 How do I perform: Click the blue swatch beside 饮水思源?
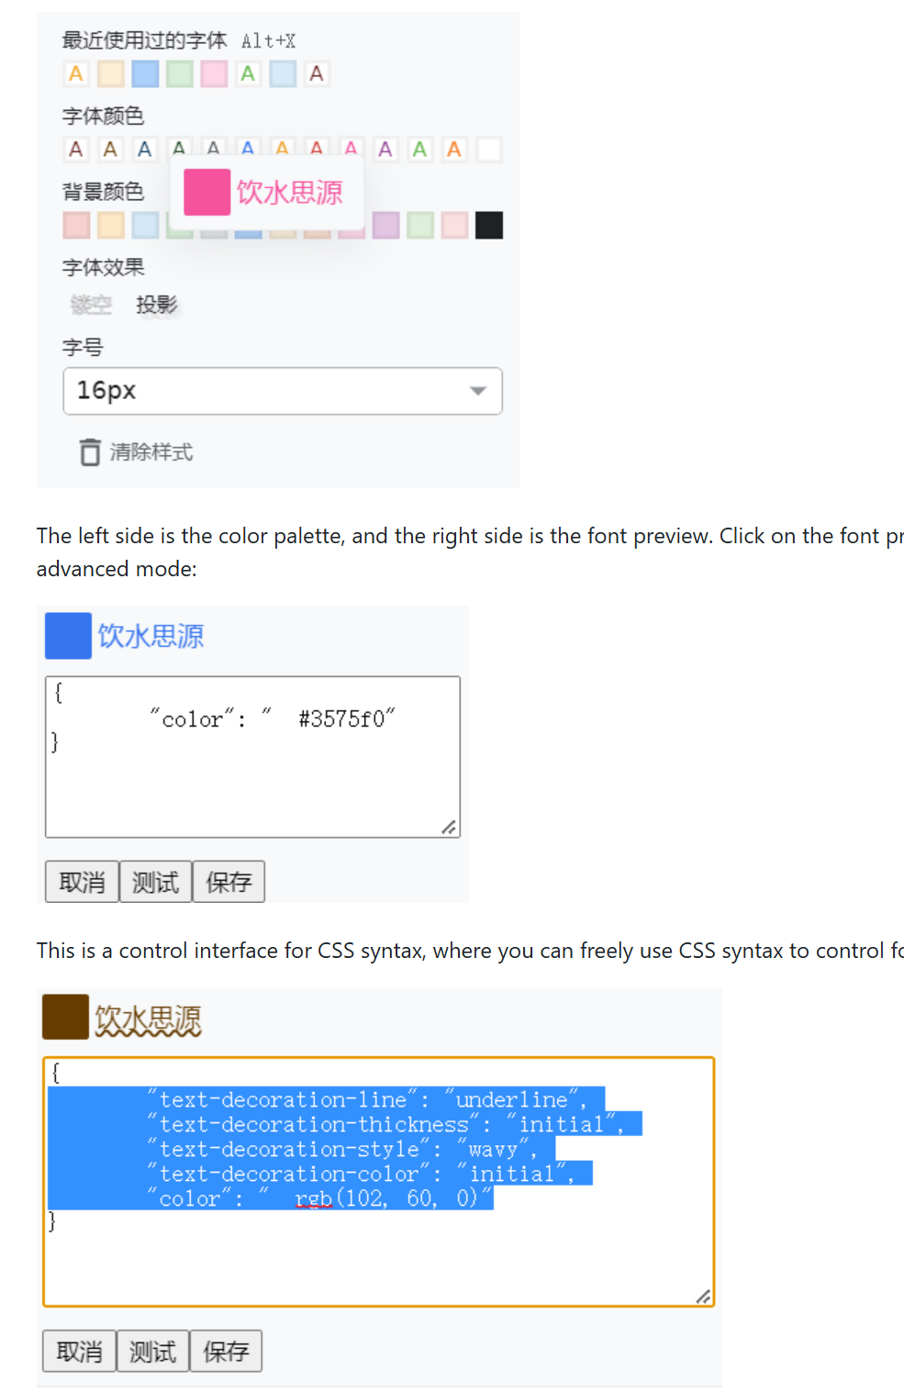[x=68, y=636]
